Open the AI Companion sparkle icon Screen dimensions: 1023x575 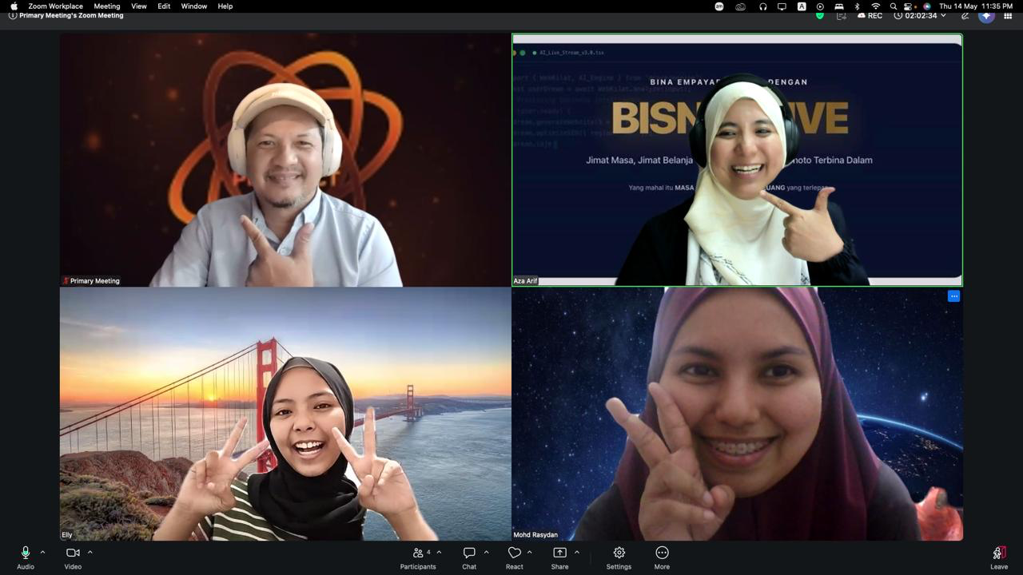pos(987,15)
